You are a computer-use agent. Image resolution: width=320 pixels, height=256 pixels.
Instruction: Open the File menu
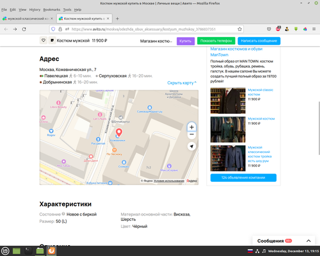[4, 10]
